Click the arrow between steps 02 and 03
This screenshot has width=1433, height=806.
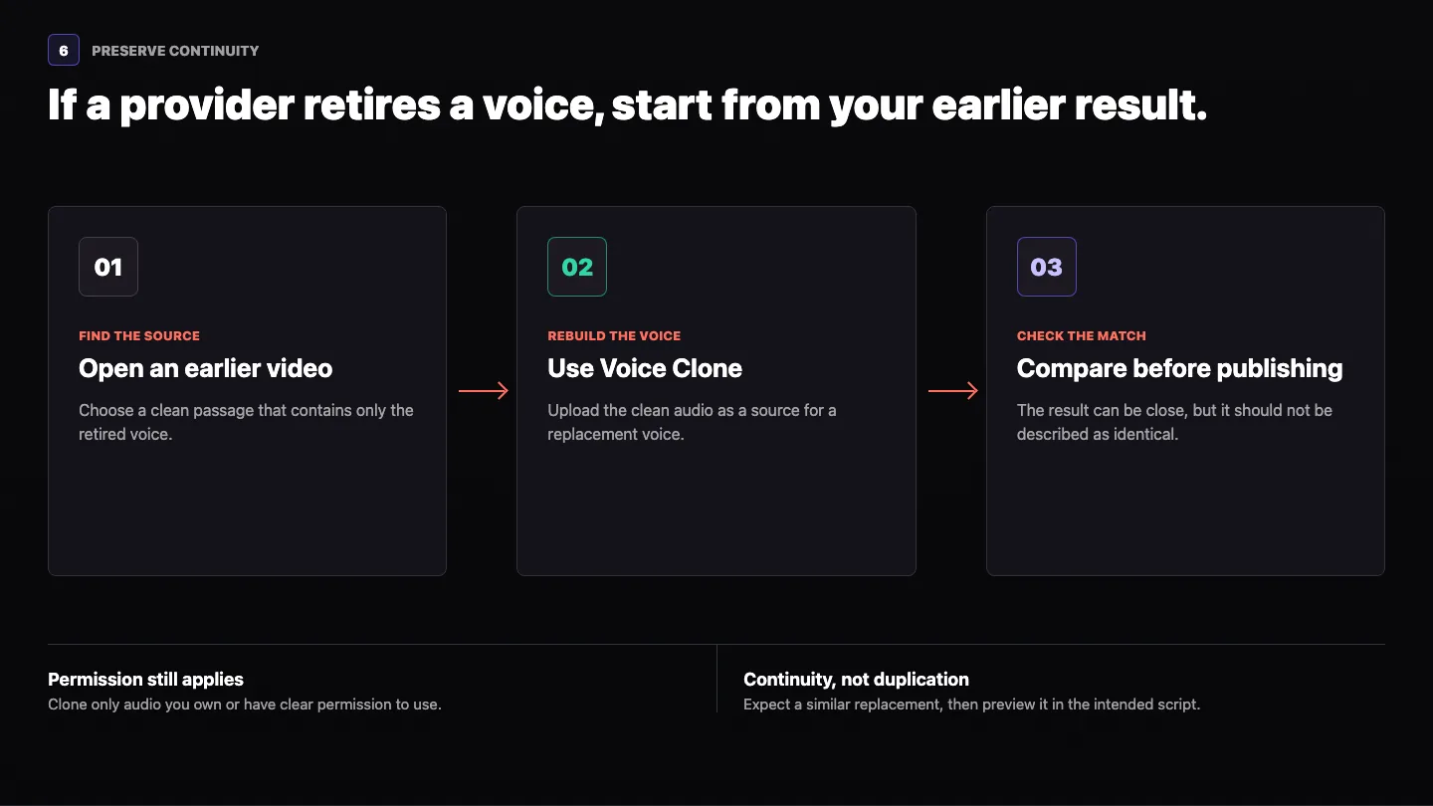coord(952,391)
